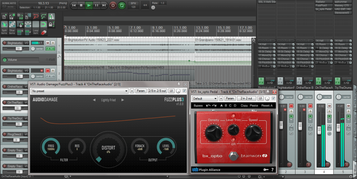This screenshot has height=179, width=357.
Task: Mute the first Brightstortio track
Action: pos(47,43)
